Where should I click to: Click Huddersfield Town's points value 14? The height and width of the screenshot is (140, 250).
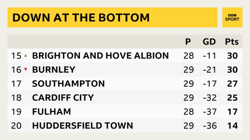[x=232, y=126]
